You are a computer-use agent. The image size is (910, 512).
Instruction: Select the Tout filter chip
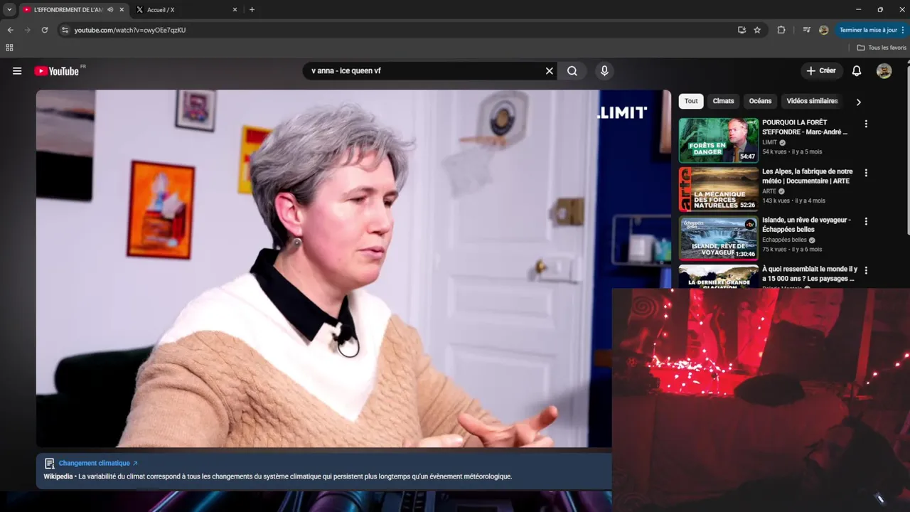click(x=691, y=101)
